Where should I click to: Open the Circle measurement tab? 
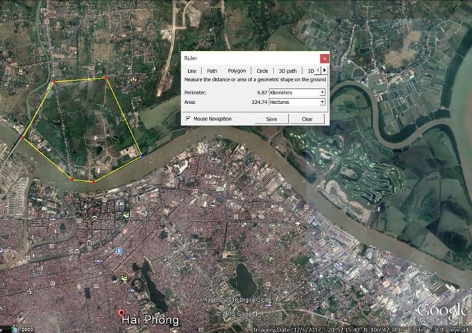(262, 71)
